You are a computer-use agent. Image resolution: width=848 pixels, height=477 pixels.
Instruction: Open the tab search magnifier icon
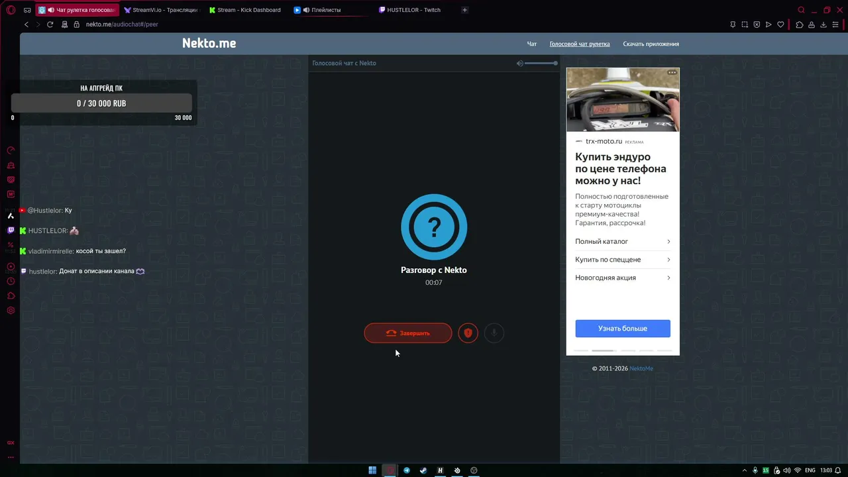801,10
